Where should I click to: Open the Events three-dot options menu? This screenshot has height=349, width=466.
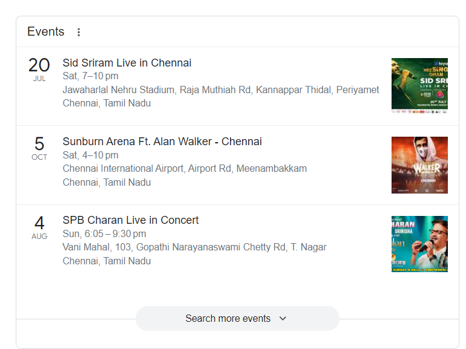click(79, 32)
